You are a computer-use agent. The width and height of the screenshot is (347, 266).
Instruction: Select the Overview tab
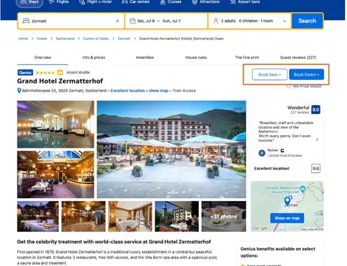[x=43, y=57]
